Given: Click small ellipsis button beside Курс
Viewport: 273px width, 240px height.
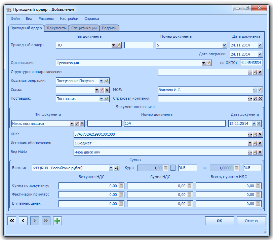Looking at the screenshot, I should point(173,168).
